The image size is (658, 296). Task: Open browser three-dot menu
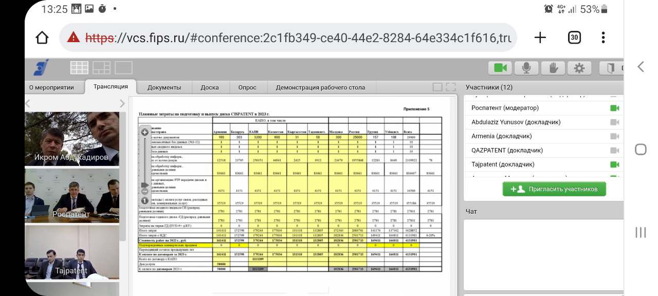pos(604,38)
